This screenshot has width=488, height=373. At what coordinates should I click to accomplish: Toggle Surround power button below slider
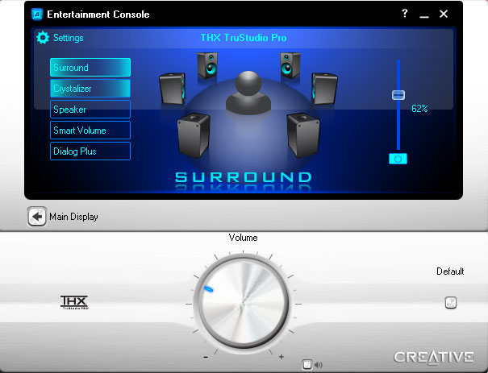(397, 159)
